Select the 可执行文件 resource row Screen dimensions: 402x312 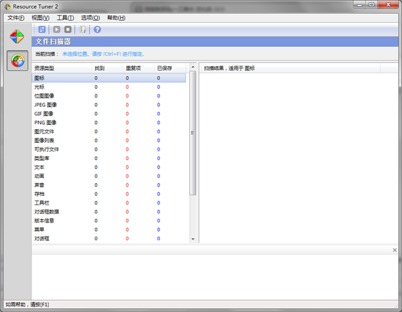point(46,150)
